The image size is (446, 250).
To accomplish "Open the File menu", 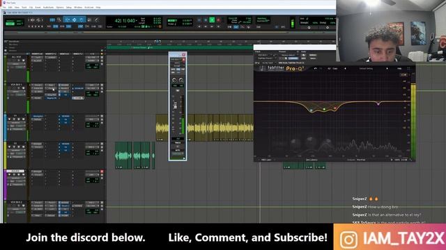I will pos(4,7).
